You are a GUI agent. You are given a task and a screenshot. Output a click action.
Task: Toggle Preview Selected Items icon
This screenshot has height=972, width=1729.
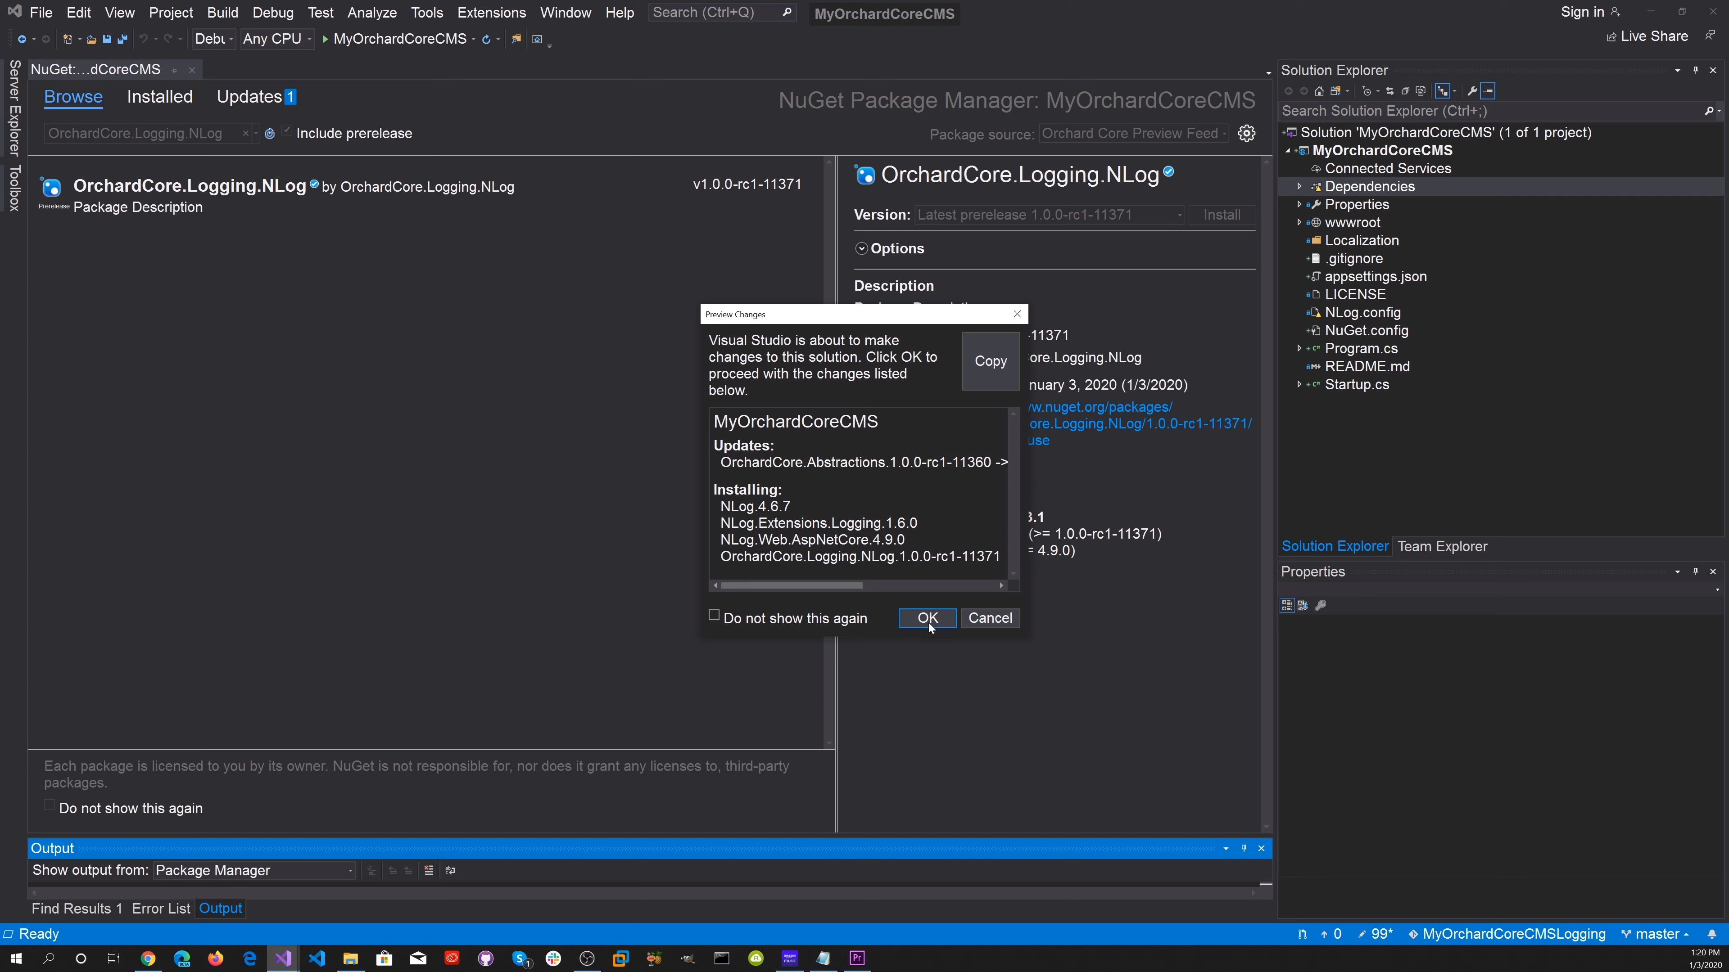coord(1488,91)
